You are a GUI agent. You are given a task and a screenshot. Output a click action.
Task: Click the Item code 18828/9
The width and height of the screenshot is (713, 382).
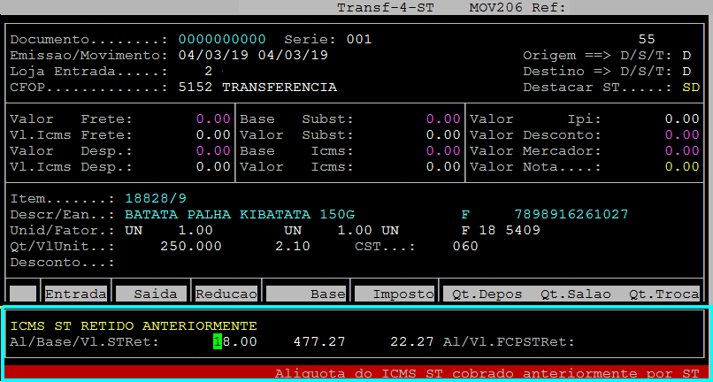(156, 199)
